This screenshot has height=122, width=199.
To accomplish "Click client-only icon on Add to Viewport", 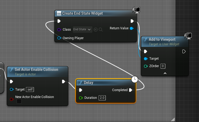I will point(188,36).
